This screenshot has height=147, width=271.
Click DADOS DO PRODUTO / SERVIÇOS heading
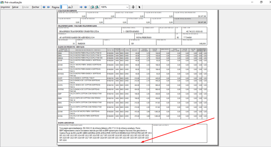click(x=71, y=47)
